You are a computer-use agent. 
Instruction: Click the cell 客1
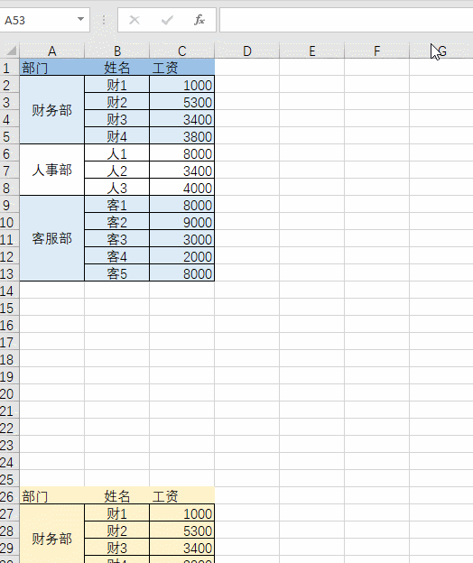click(x=117, y=205)
